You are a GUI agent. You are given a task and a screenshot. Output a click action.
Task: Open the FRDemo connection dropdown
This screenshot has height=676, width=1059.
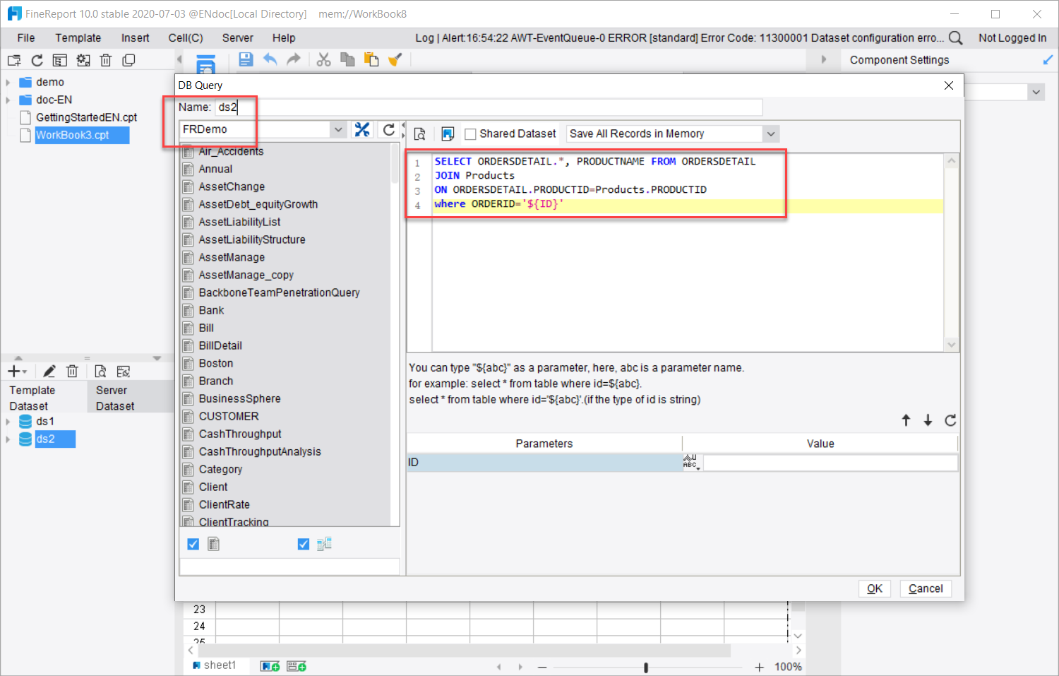pos(338,129)
